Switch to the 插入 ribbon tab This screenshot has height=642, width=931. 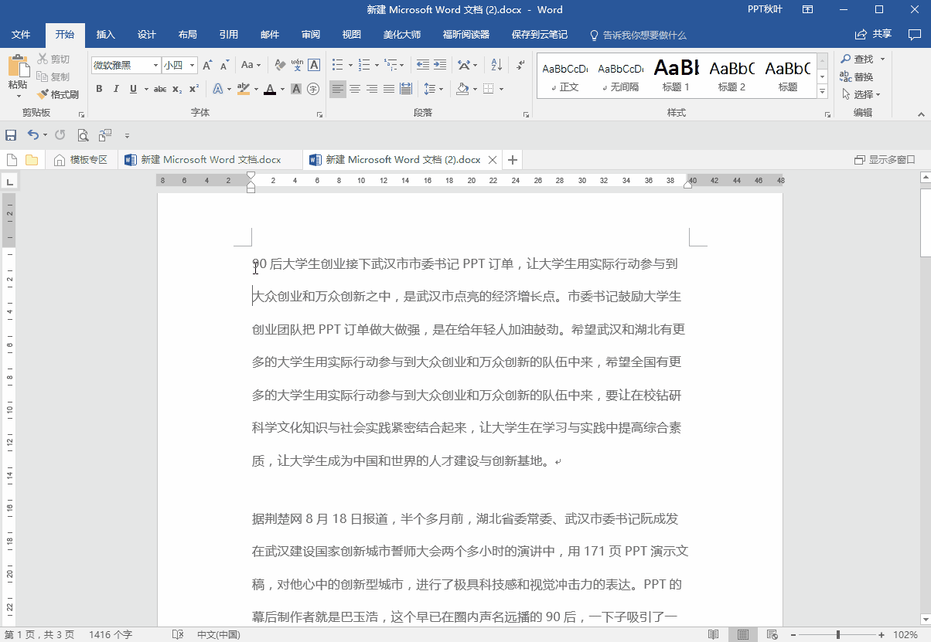click(105, 35)
